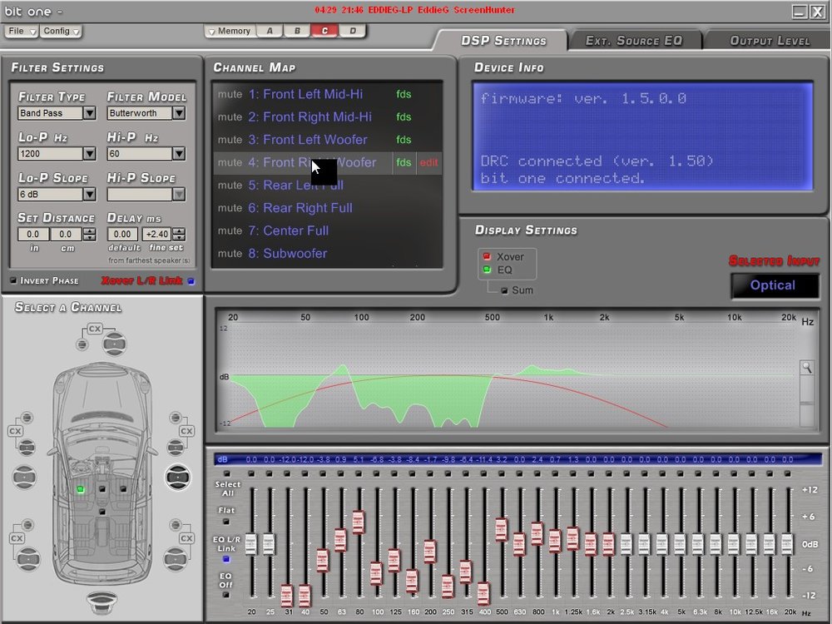Enable the Sum display checkbox
Viewport: 832px width, 624px height.
click(504, 290)
